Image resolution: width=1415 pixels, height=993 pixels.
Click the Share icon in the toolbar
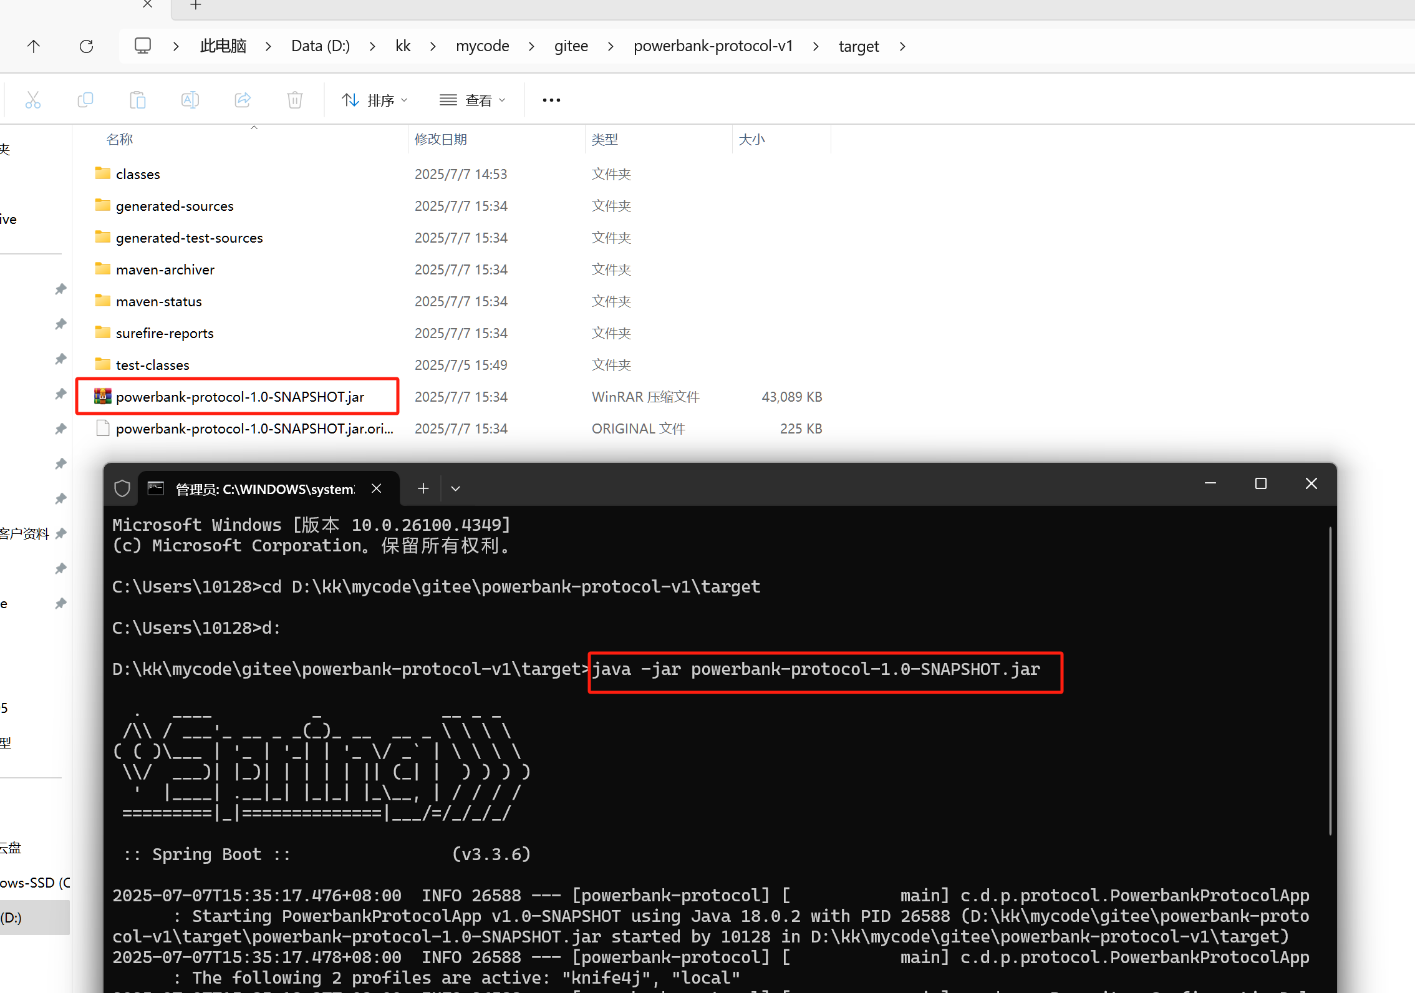pyautogui.click(x=243, y=100)
